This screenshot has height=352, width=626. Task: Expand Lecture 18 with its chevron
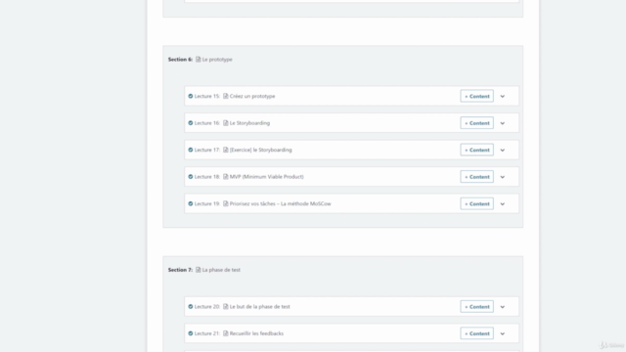pos(503,177)
